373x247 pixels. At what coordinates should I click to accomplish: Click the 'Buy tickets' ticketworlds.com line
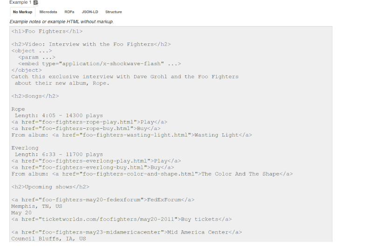pyautogui.click(x=121, y=220)
